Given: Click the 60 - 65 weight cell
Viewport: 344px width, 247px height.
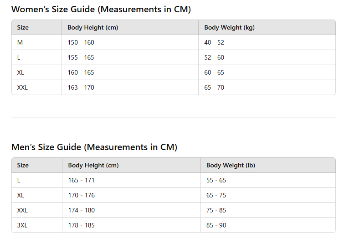Looking at the screenshot, I should [x=214, y=72].
